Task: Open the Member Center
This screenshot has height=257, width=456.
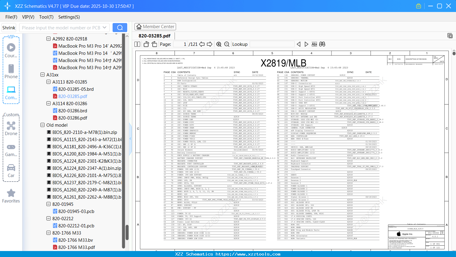Action: click(x=155, y=27)
